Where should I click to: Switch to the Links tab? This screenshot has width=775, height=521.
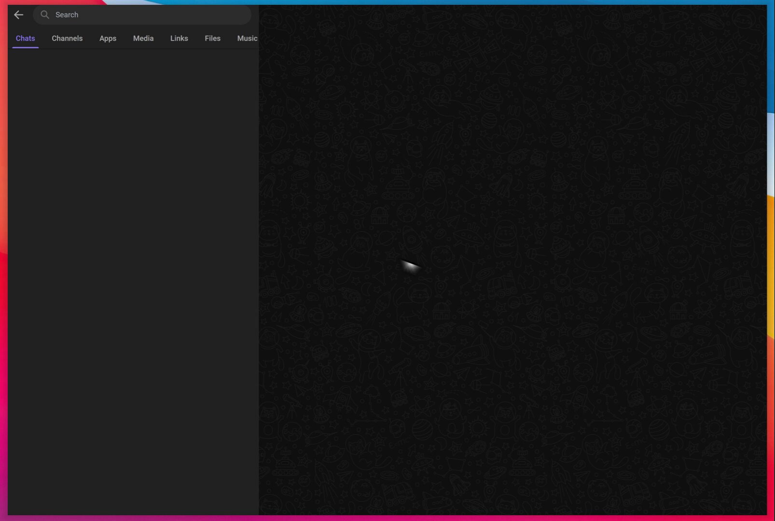[179, 39]
